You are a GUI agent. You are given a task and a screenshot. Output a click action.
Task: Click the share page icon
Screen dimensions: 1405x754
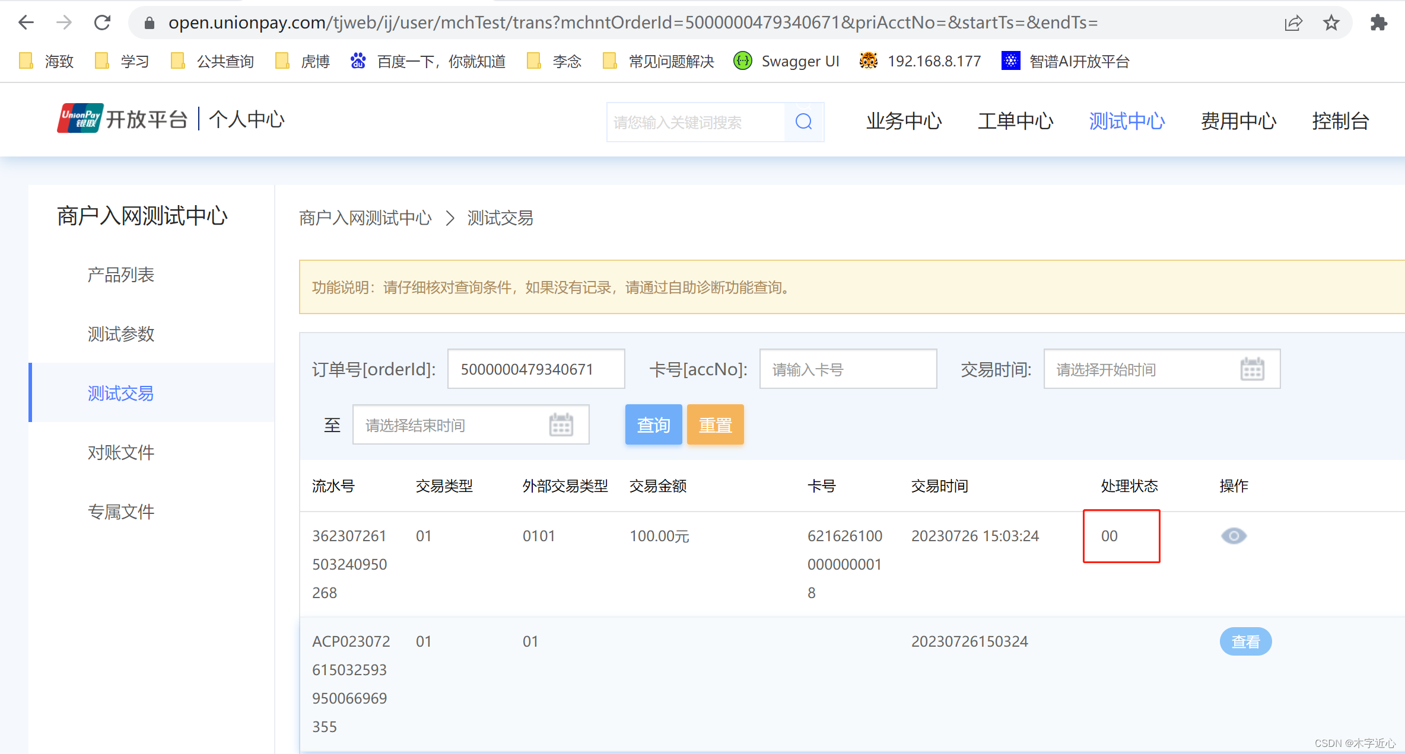point(1293,23)
